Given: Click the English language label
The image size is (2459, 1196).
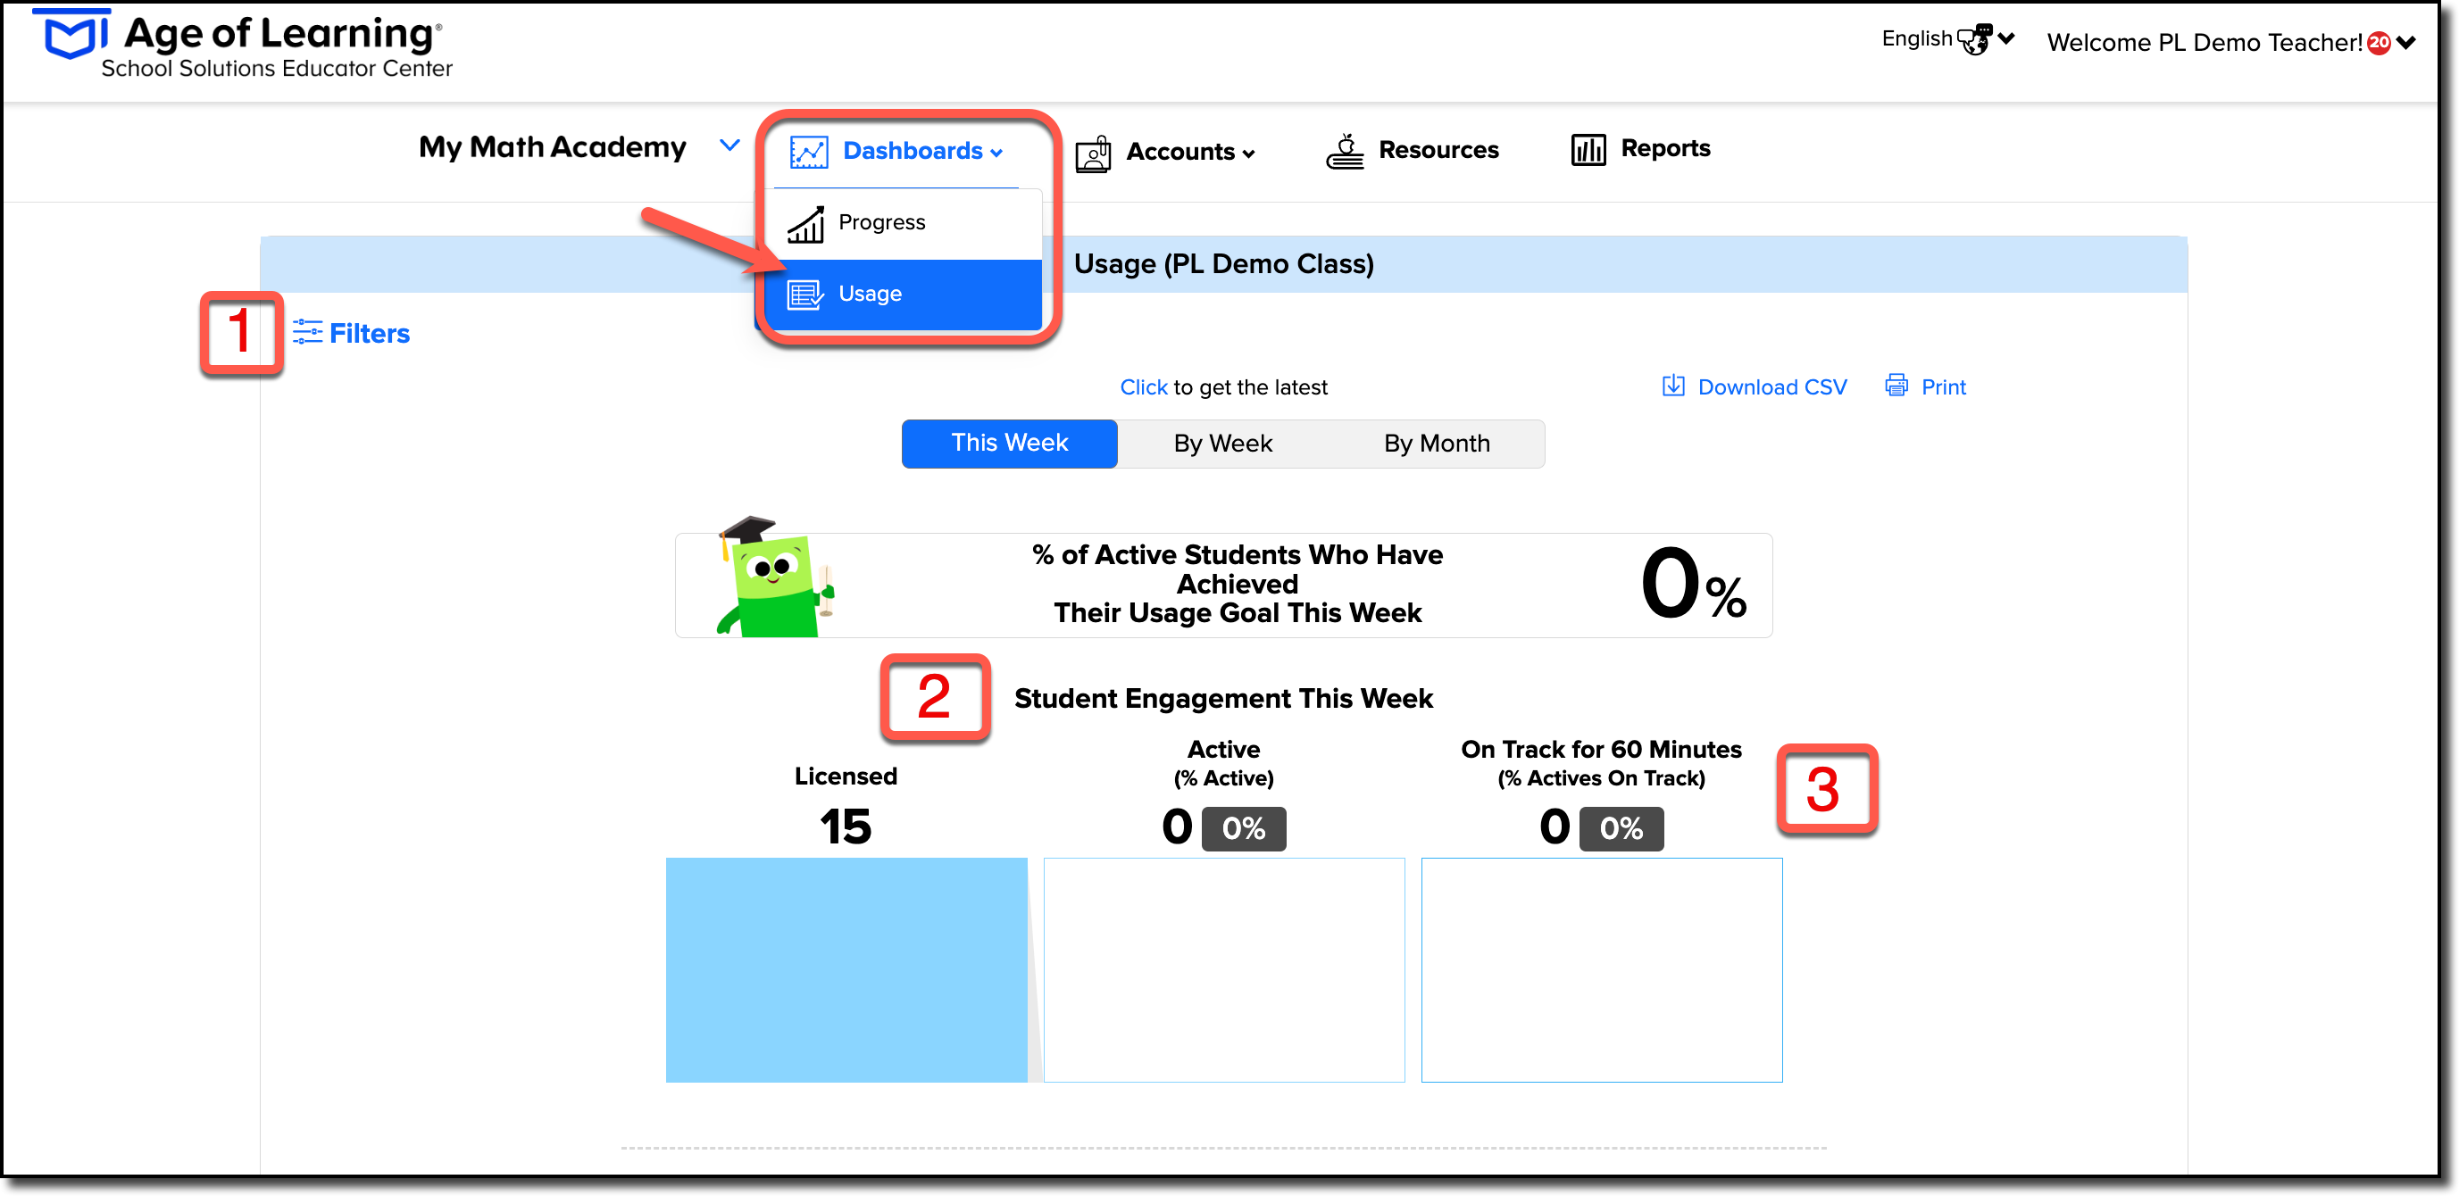Looking at the screenshot, I should pyautogui.click(x=1917, y=38).
